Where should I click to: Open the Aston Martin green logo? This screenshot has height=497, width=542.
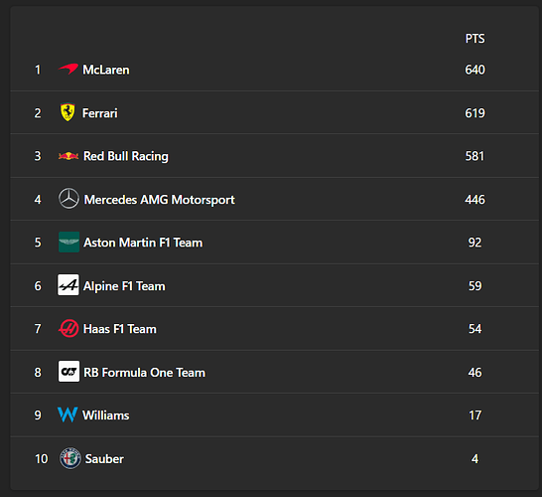[68, 242]
